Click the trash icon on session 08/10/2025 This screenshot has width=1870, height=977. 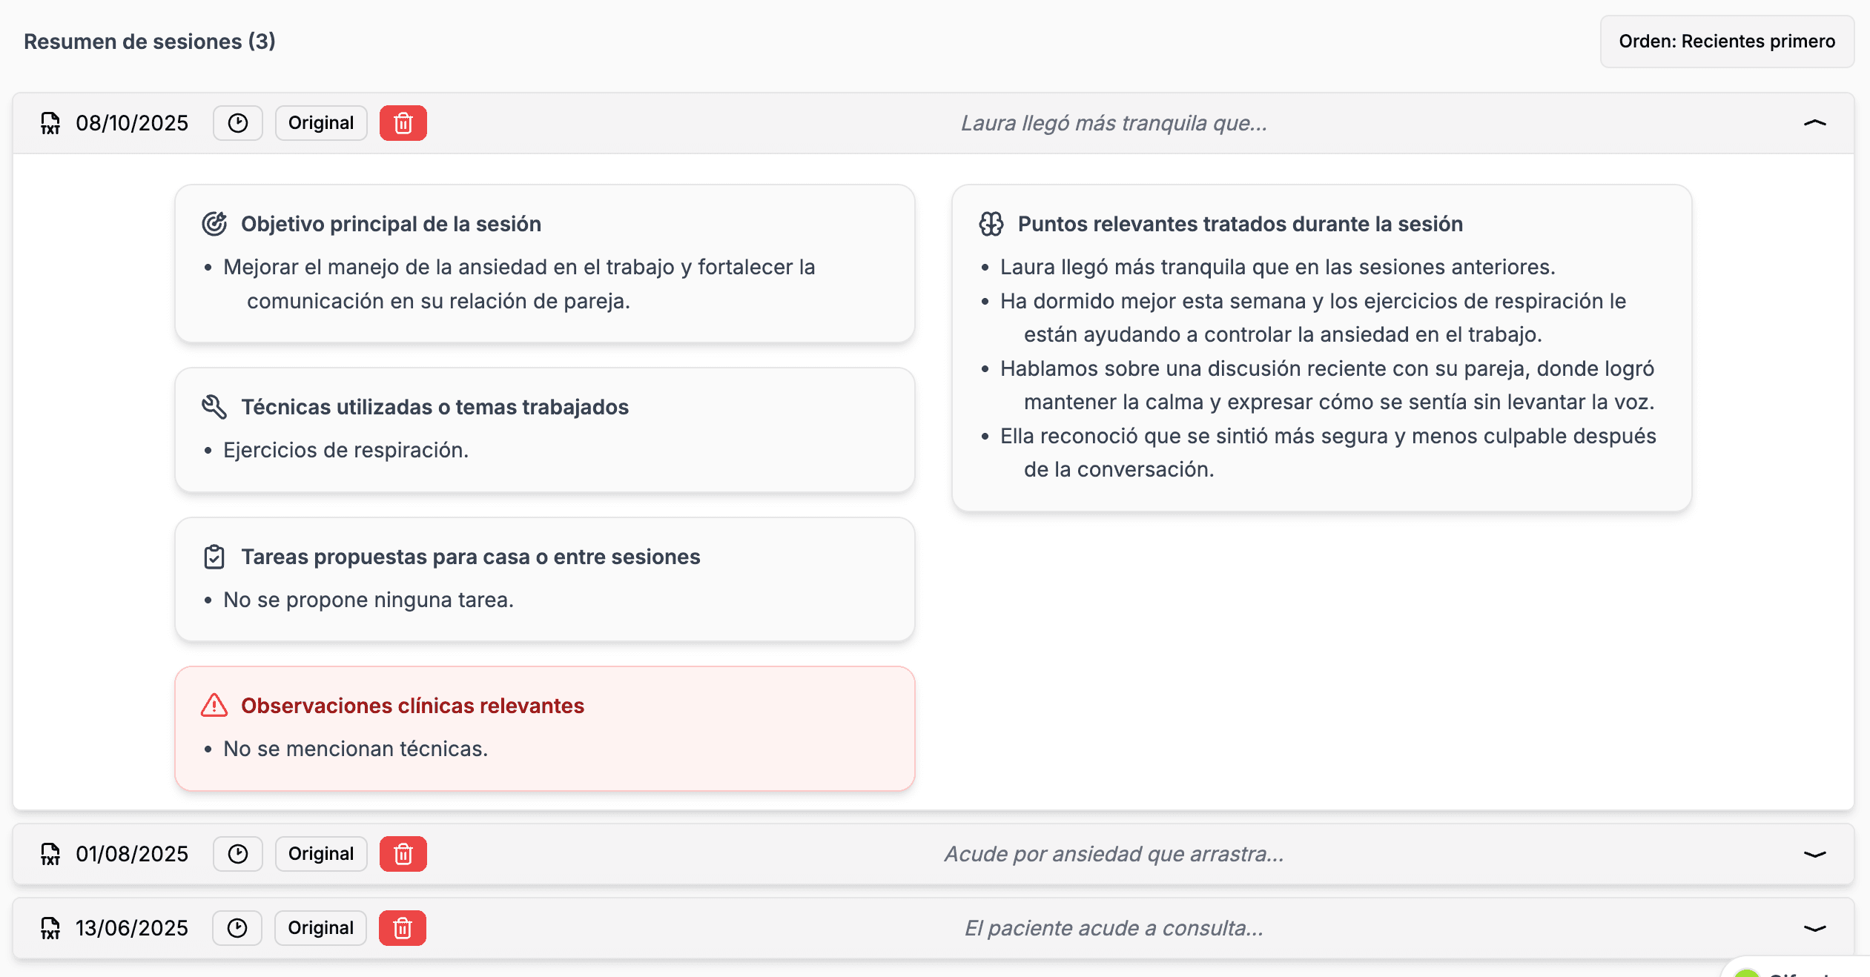click(x=403, y=122)
